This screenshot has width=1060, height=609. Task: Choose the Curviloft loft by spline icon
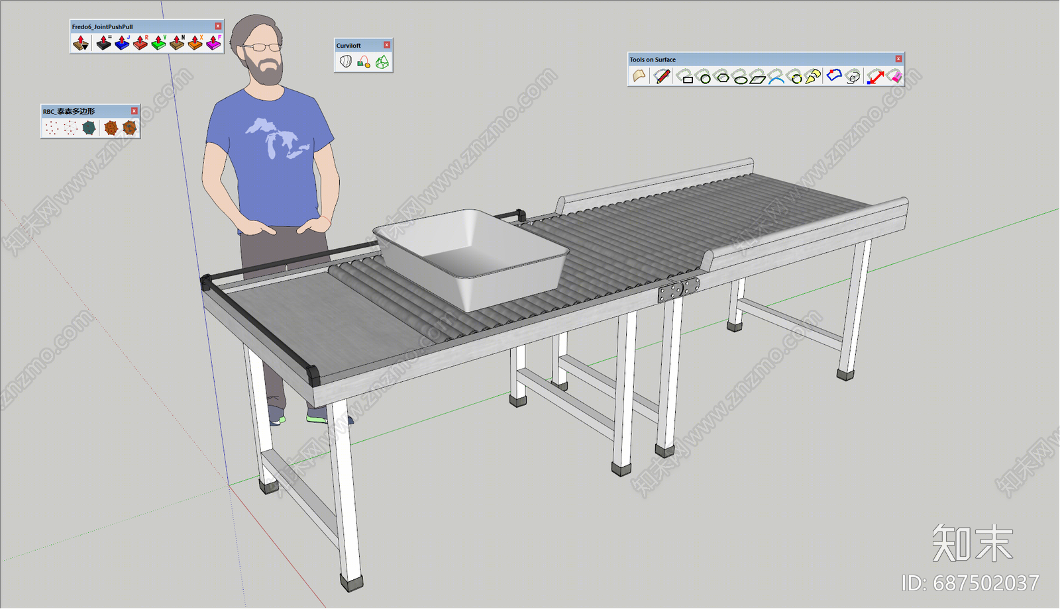click(346, 62)
